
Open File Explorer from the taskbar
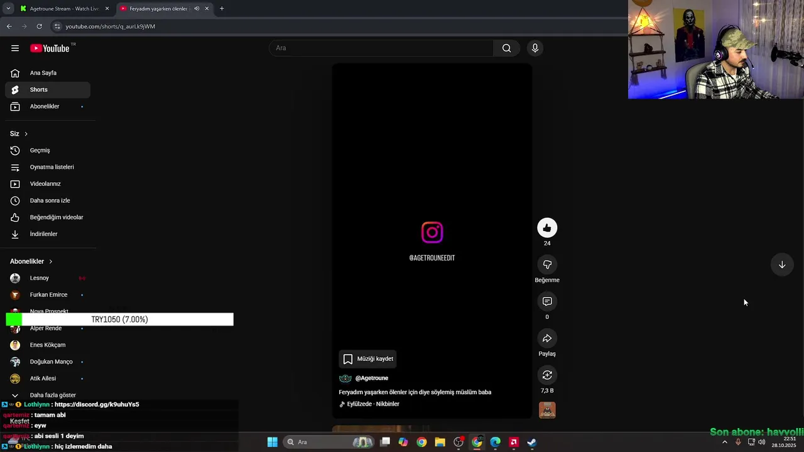click(x=440, y=442)
